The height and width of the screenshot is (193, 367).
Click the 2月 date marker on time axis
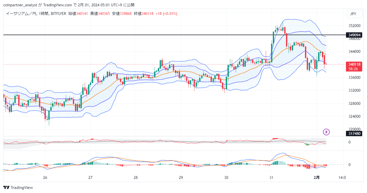(317, 178)
